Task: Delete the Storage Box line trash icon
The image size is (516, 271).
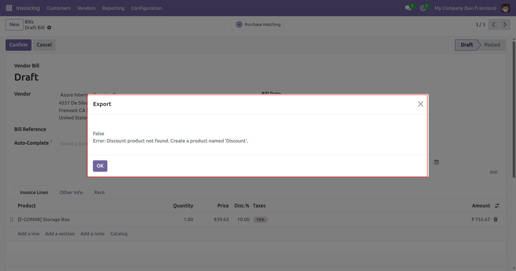Action: [496, 219]
